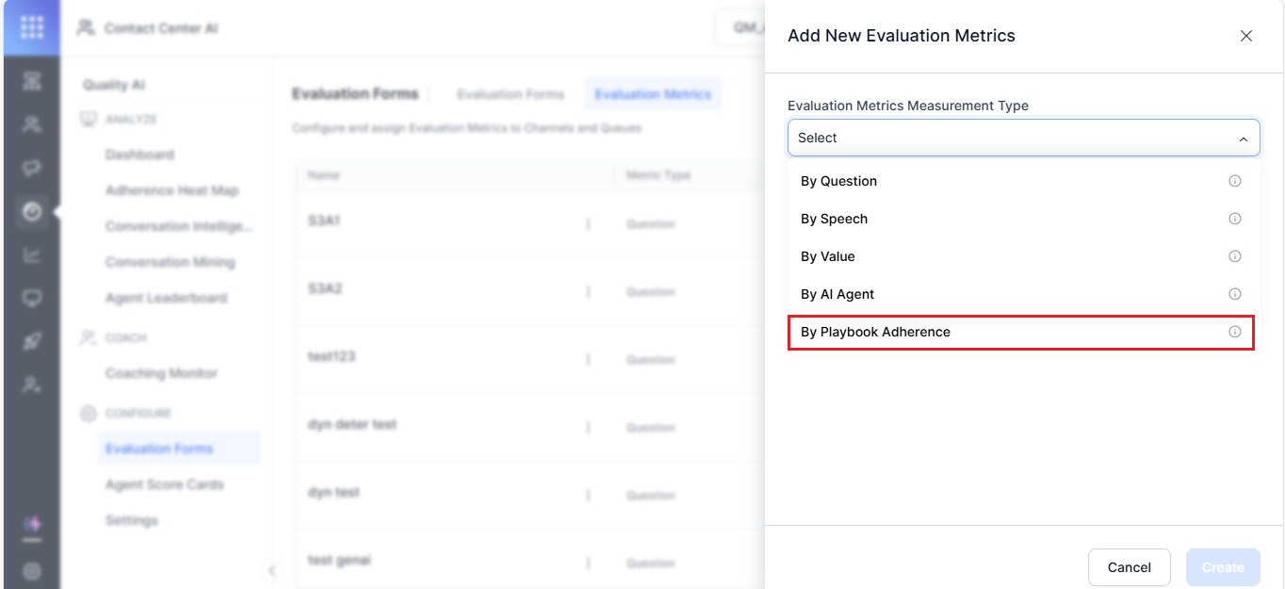The image size is (1285, 589).
Task: Click the info icon beside By Playbook Adherence
Action: point(1235,332)
